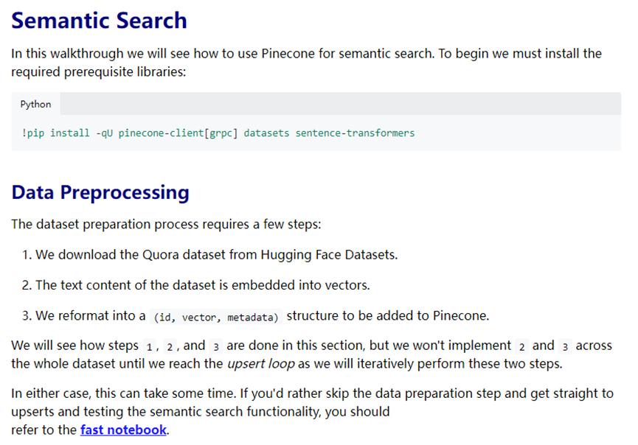This screenshot has width=638, height=445.
Task: Click list item about reformatting for Pinecone
Action: click(255, 316)
